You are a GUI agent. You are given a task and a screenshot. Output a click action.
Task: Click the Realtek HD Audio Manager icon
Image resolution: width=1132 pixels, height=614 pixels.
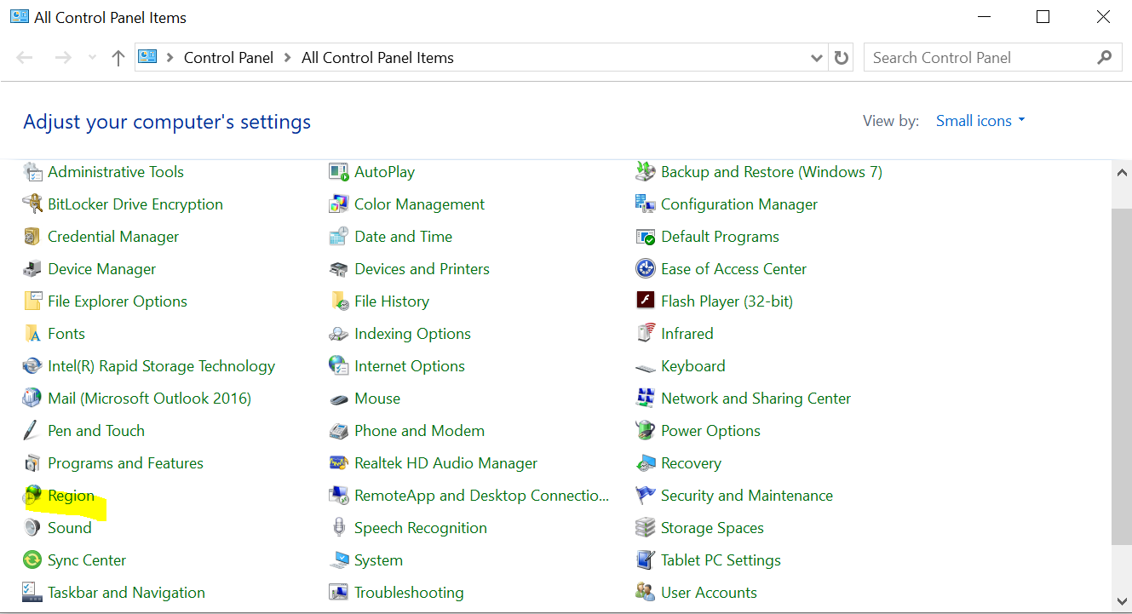339,463
